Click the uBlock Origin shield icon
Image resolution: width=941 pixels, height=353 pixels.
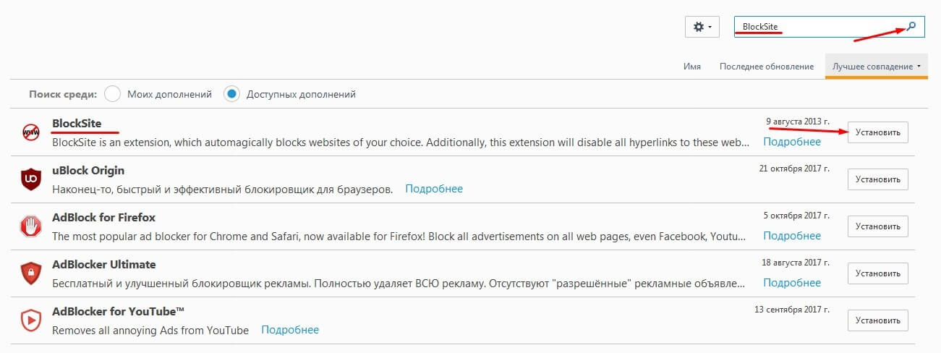coord(30,179)
